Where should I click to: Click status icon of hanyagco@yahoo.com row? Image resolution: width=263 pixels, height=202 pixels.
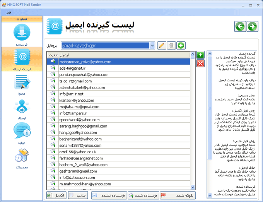coord(53,132)
